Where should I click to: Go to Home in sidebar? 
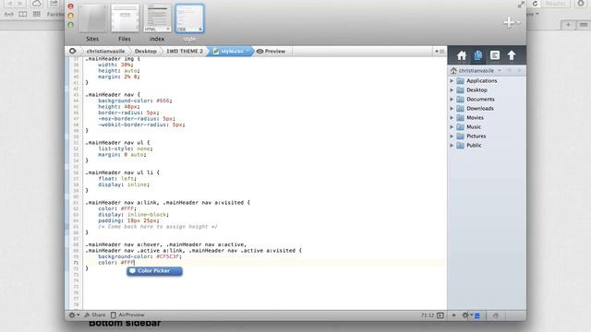point(462,55)
